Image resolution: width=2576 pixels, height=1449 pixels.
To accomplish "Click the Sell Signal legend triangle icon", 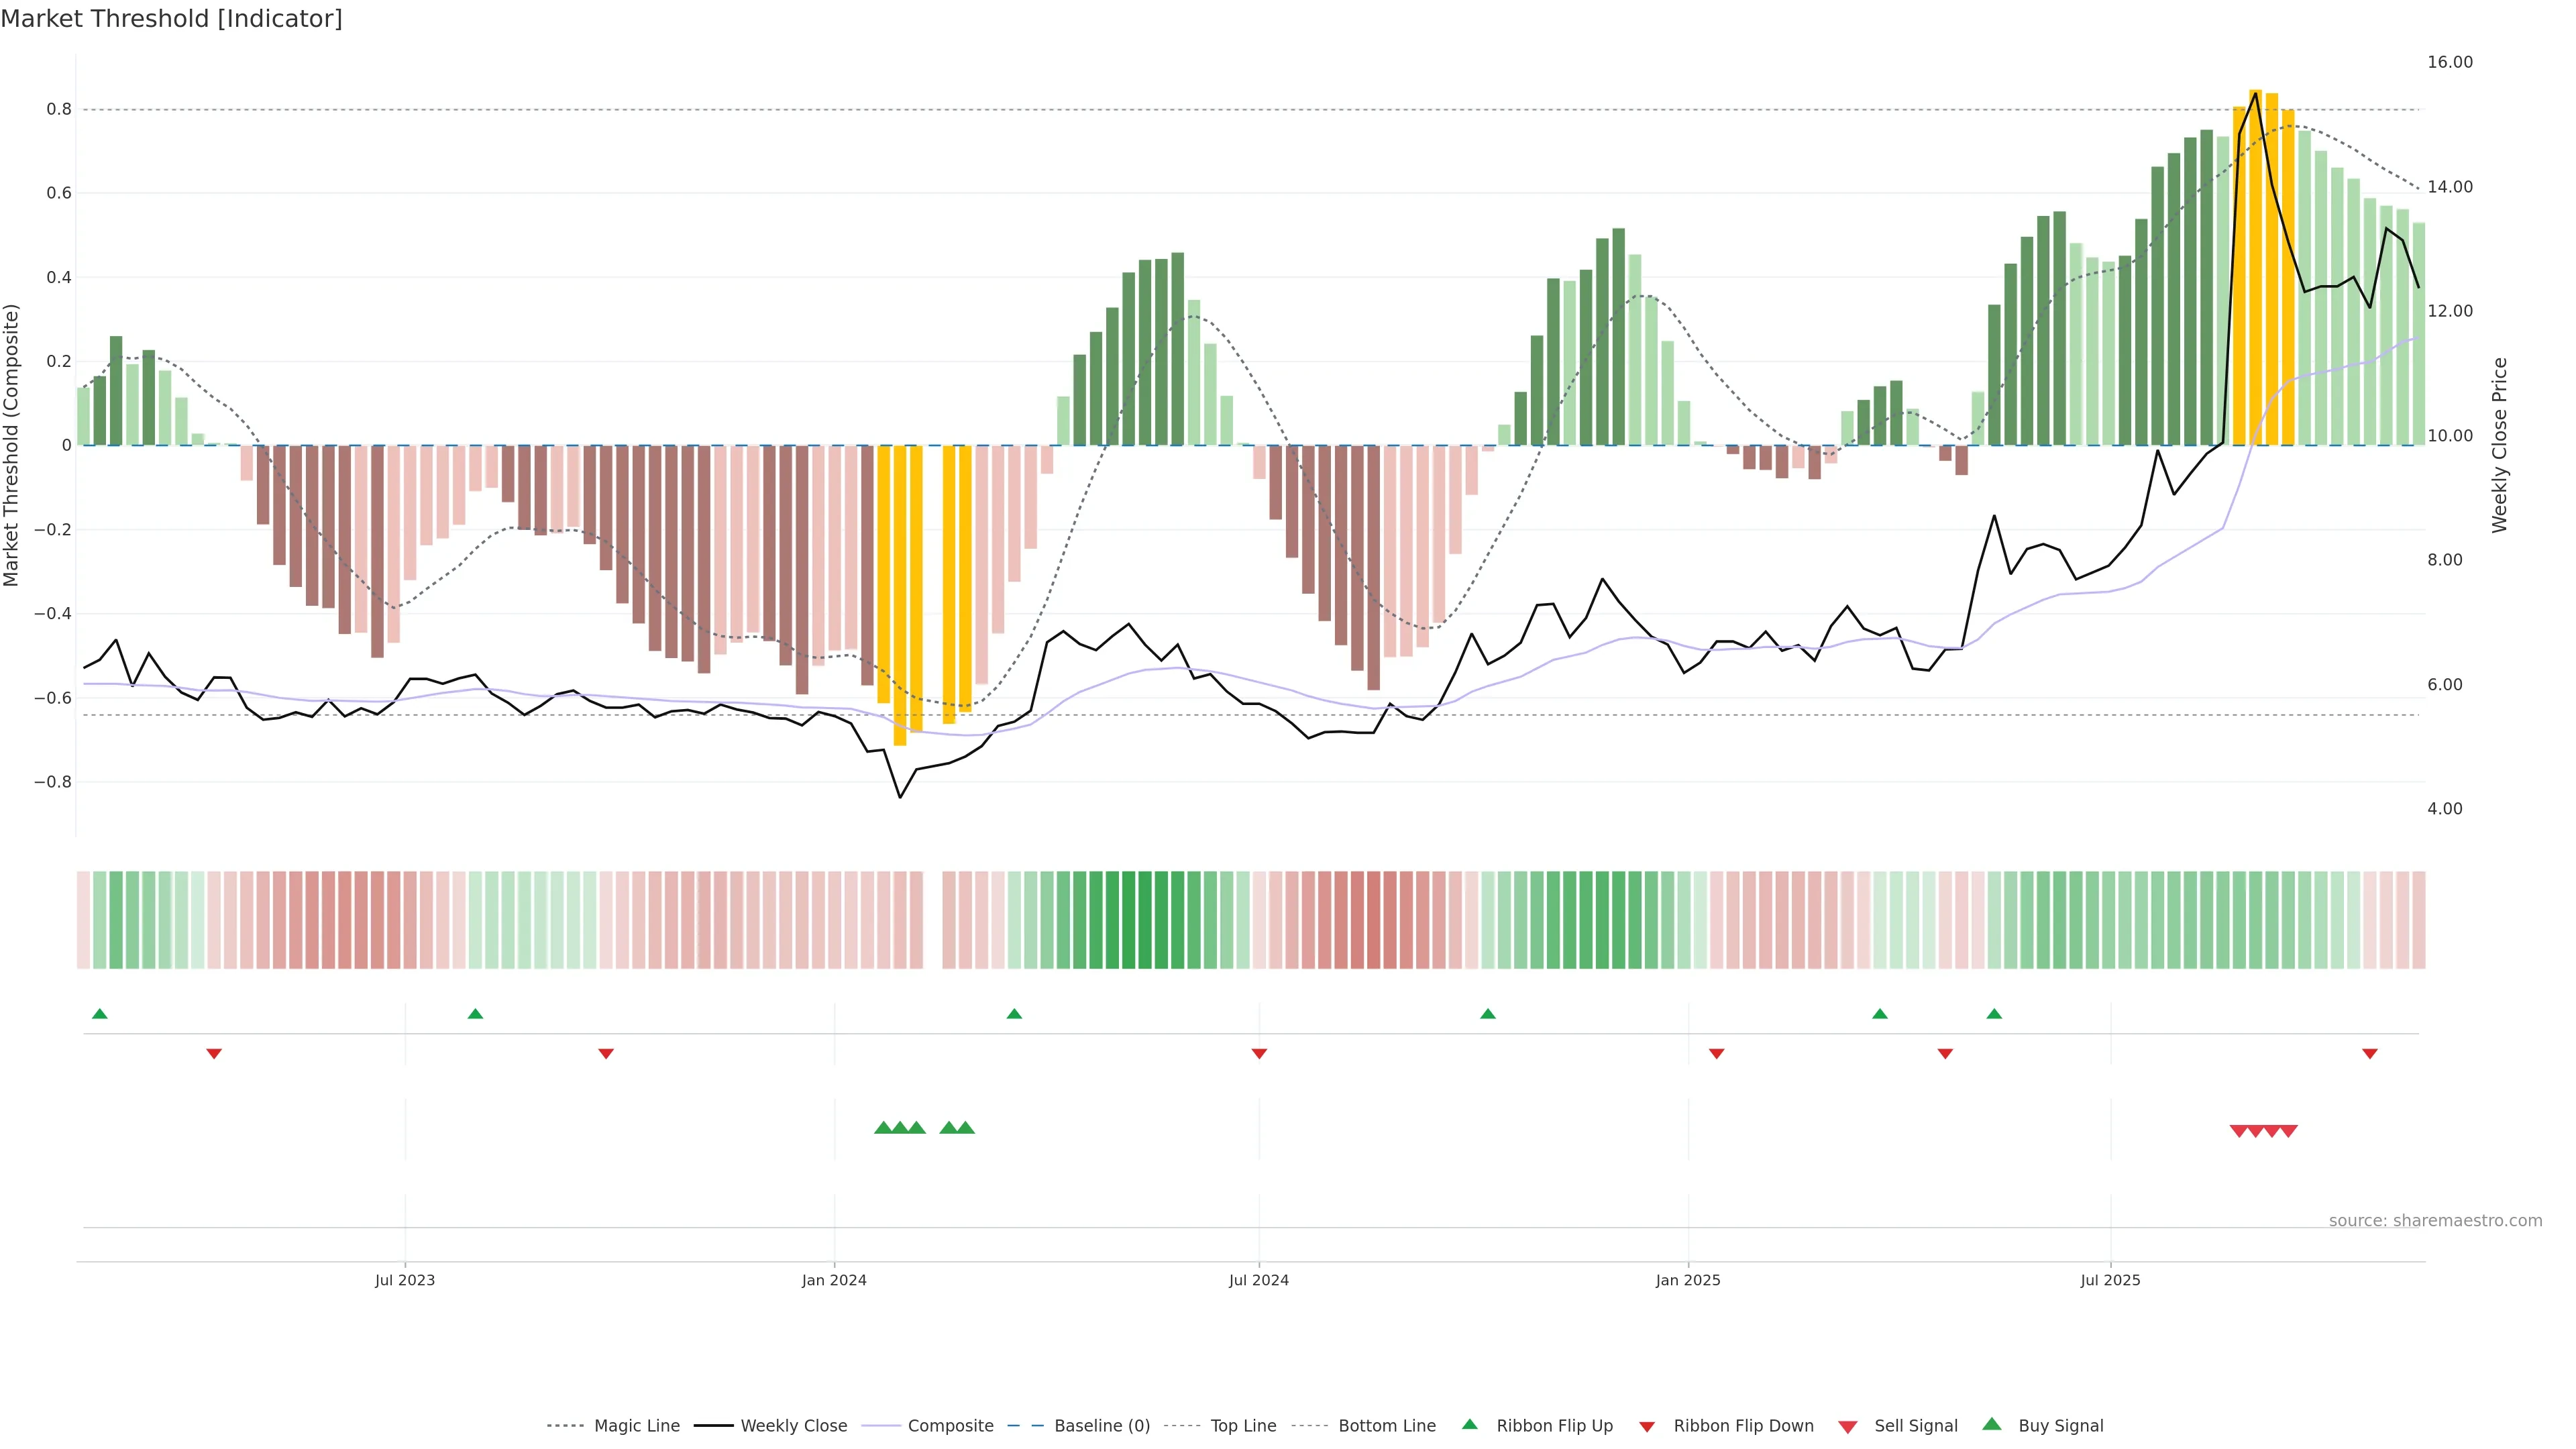I will pyautogui.click(x=1848, y=1427).
